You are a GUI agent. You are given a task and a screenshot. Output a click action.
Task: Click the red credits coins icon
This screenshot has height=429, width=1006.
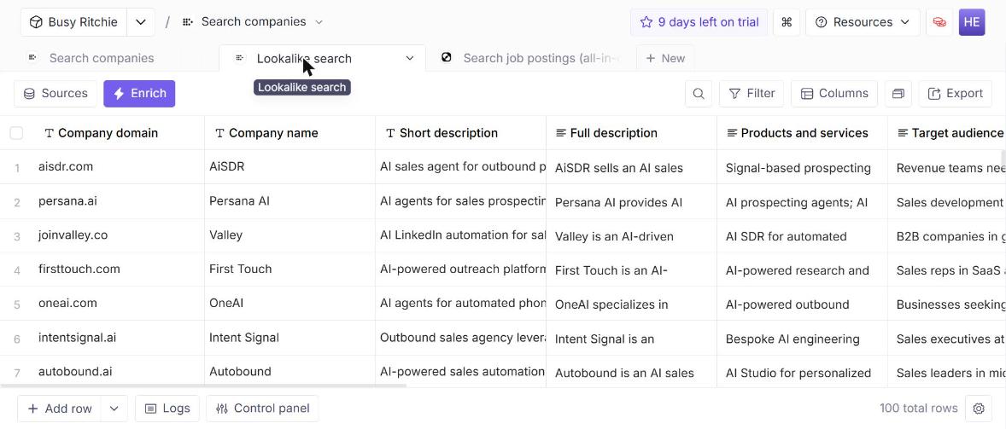click(x=939, y=22)
